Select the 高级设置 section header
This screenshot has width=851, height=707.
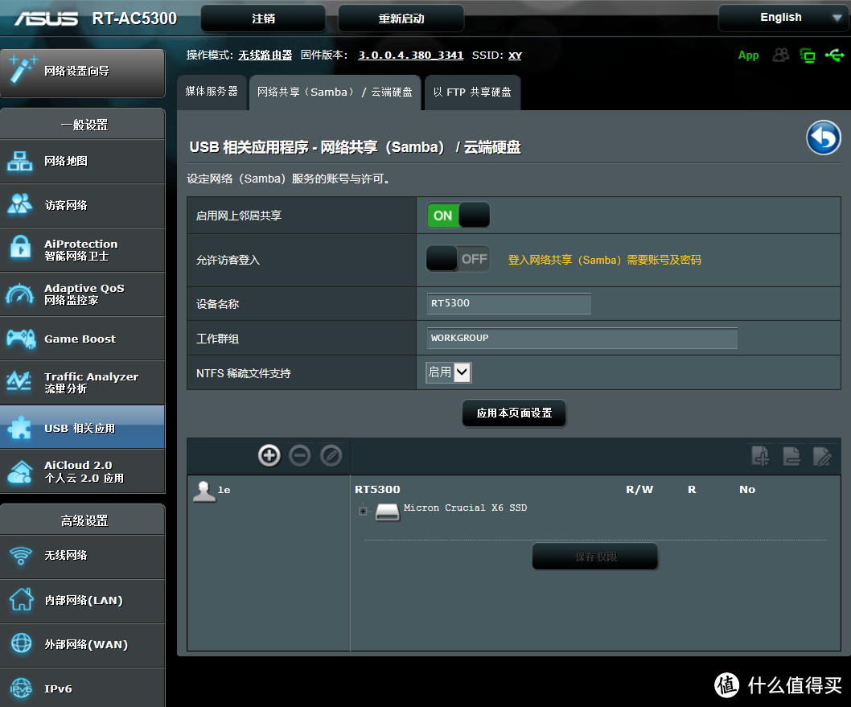pyautogui.click(x=83, y=520)
